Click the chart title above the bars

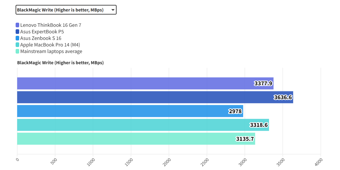point(60,63)
